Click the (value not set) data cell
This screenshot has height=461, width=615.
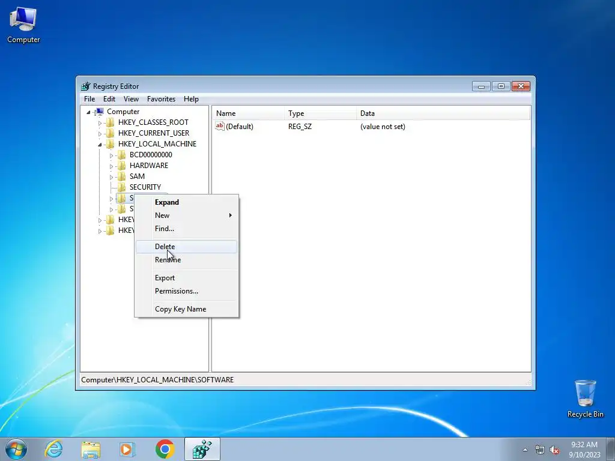tap(383, 127)
